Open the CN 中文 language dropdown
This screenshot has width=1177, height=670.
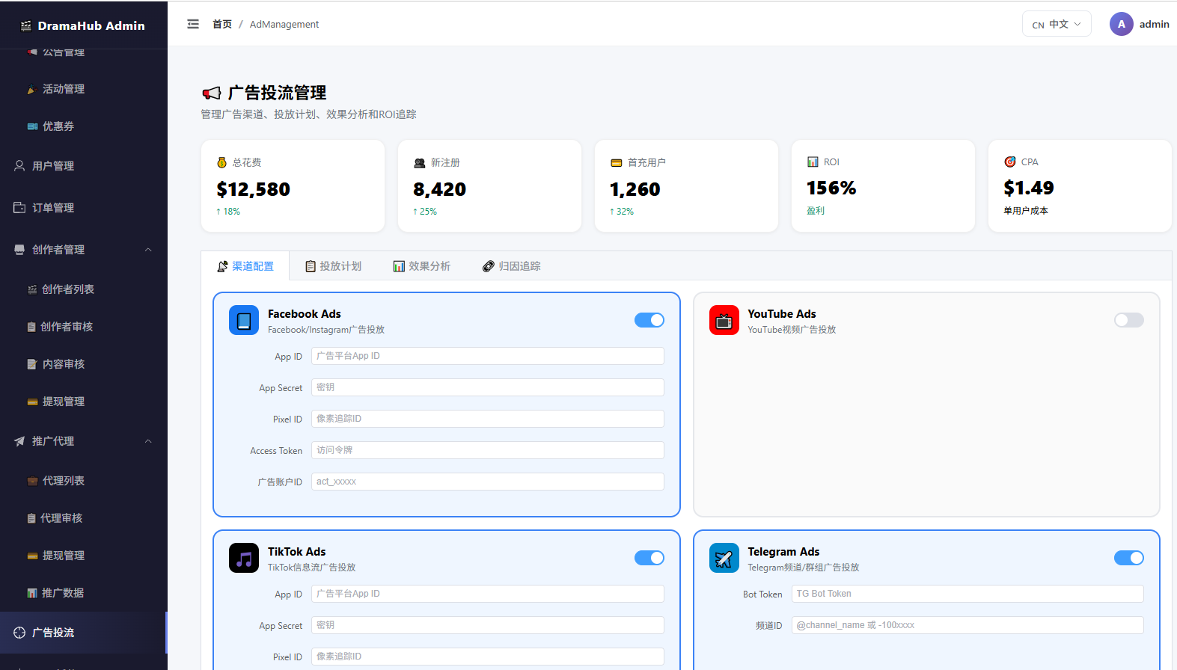coord(1057,24)
